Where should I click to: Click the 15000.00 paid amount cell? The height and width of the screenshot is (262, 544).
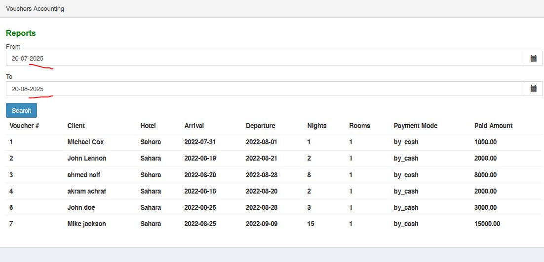click(487, 224)
